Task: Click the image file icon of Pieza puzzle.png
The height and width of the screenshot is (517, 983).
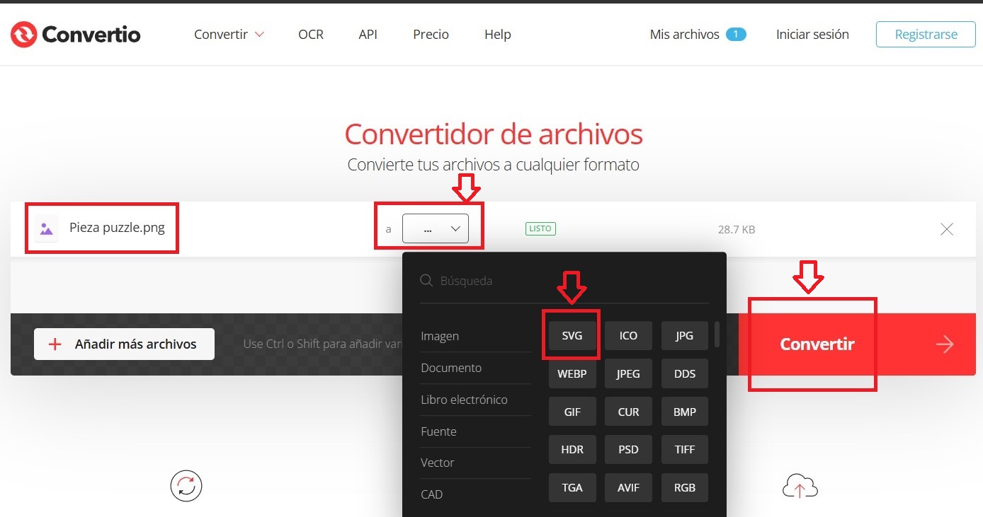Action: (46, 228)
